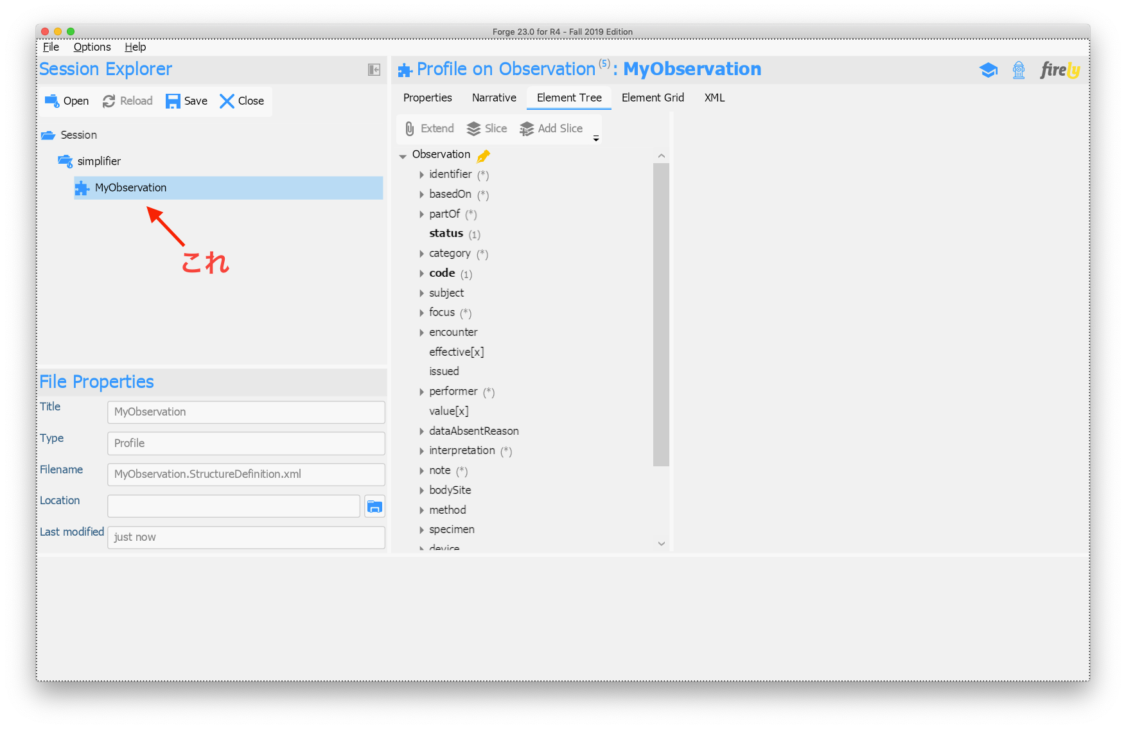Expand the basedOn element
The height and width of the screenshot is (729, 1126).
pos(421,195)
